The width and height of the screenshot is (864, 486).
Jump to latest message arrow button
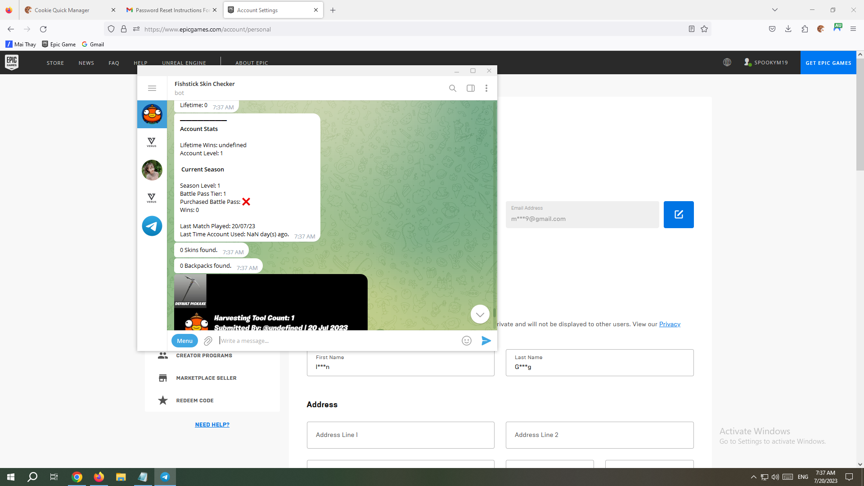click(480, 314)
